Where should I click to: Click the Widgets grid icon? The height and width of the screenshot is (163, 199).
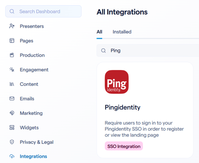(12, 127)
